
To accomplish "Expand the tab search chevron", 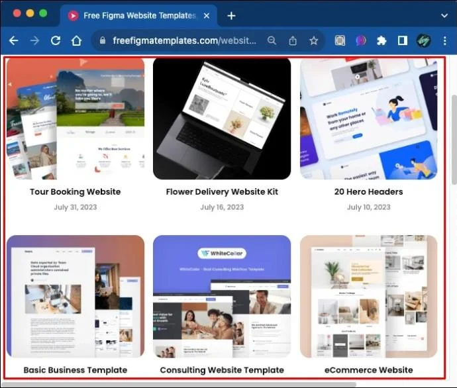I will [444, 15].
